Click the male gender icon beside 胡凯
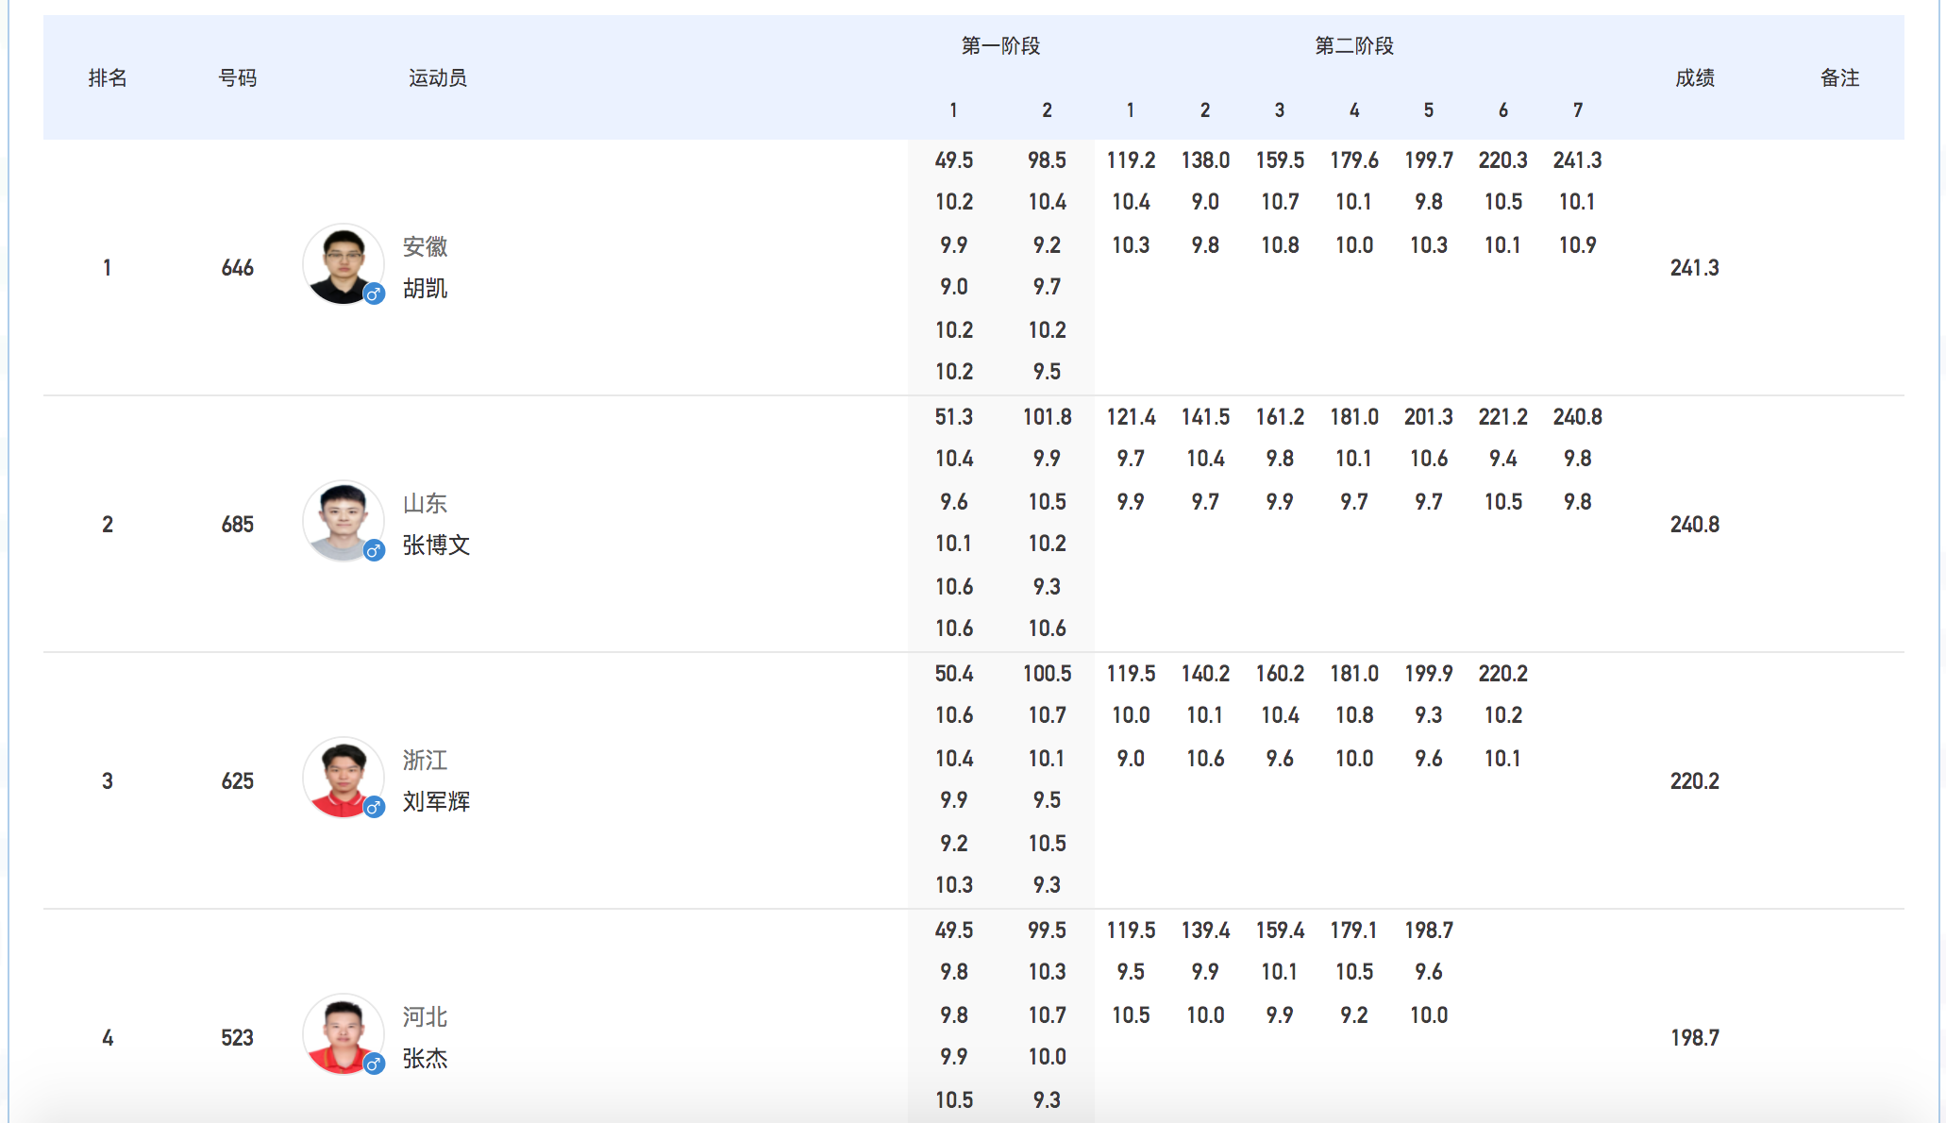The width and height of the screenshot is (1946, 1123). click(x=375, y=293)
